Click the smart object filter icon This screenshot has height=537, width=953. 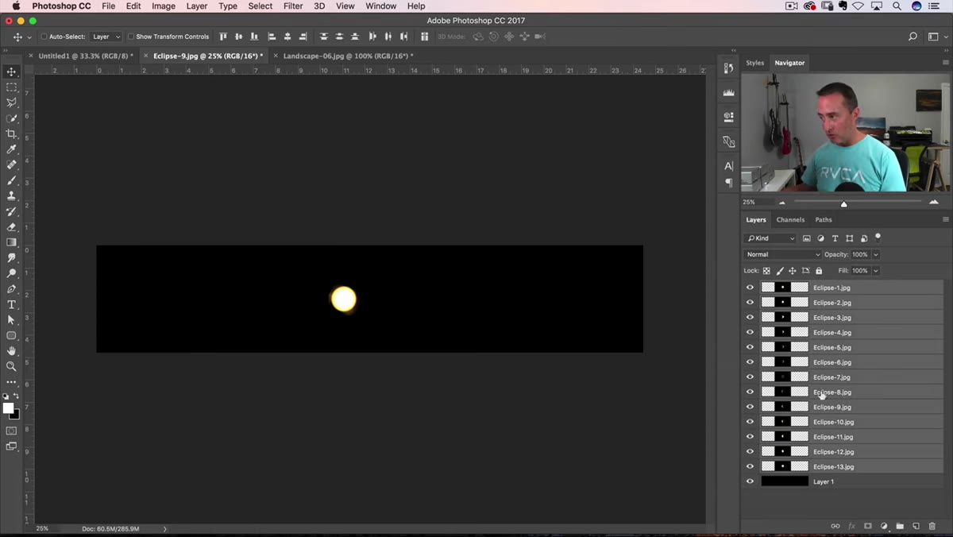coord(864,238)
